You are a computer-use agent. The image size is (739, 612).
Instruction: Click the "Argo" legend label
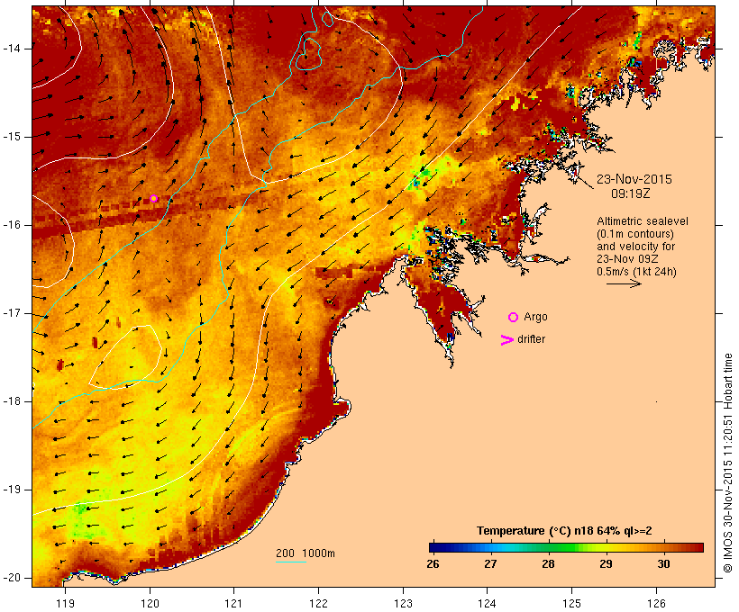pos(536,317)
